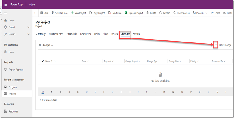The image size is (234, 118).
Task: Click the plus icon for New Change
Action: 216,45
